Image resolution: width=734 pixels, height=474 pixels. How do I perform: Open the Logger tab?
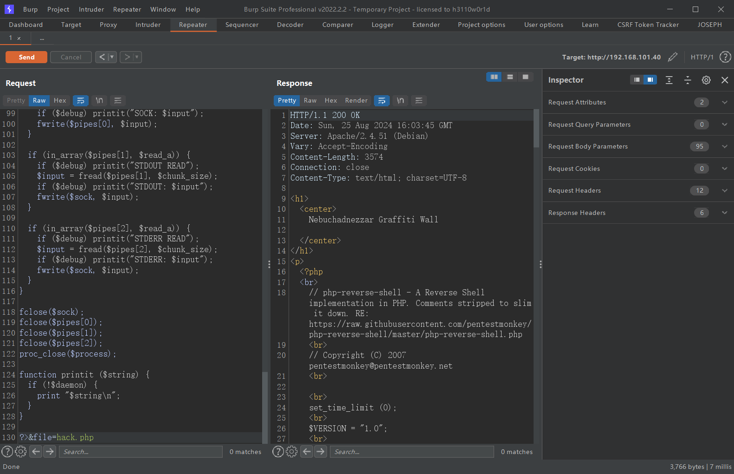click(x=382, y=25)
